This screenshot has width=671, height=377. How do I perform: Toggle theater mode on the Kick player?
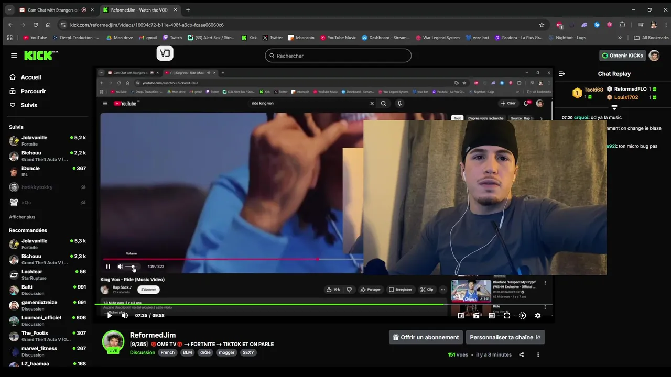pos(491,315)
